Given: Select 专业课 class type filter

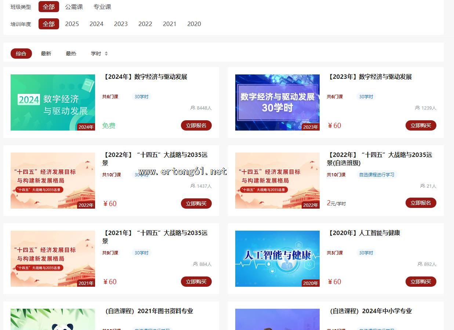Looking at the screenshot, I should tap(102, 7).
